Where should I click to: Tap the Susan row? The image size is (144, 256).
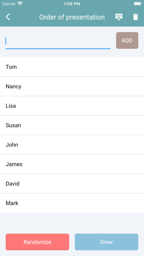point(72,125)
